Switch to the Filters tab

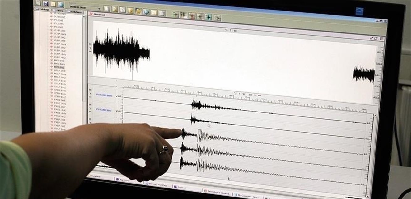[x=60, y=11]
